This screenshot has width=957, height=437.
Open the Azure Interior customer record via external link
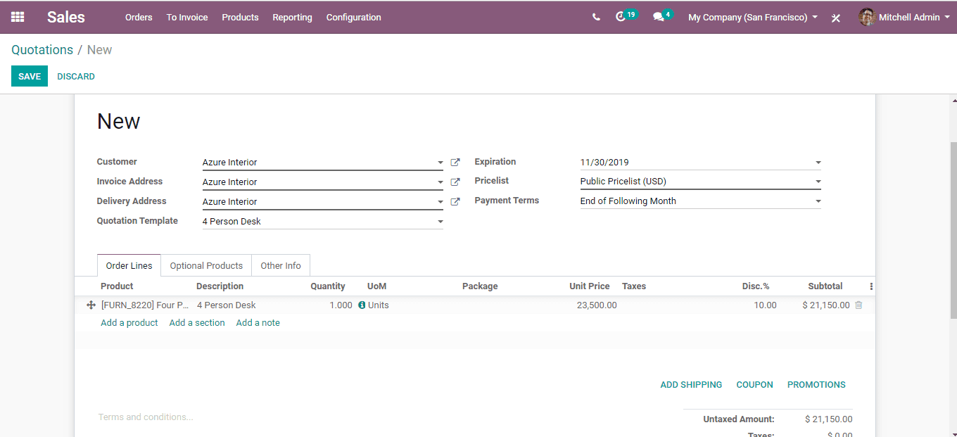455,162
